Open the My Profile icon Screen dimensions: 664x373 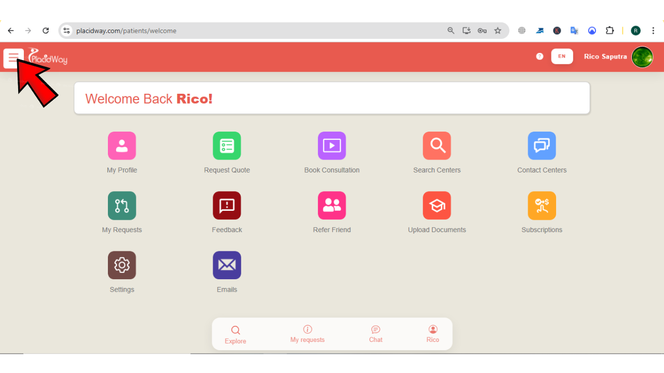[x=122, y=146]
